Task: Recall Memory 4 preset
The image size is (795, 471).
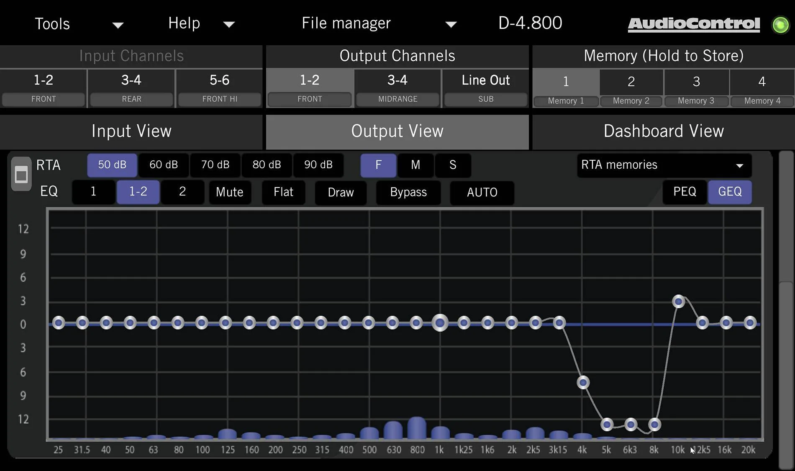Action: point(762,89)
